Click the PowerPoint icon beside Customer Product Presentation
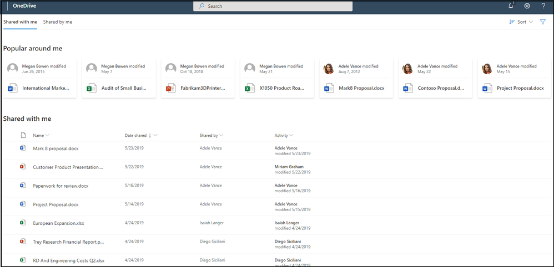Viewport: 554px width, 267px height. (x=22, y=167)
